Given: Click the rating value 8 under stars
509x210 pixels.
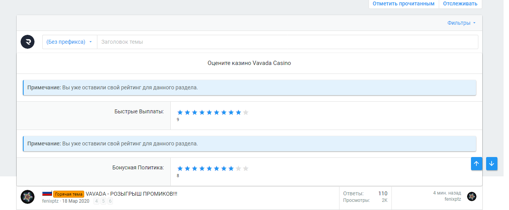Looking at the screenshot, I should tap(178, 176).
